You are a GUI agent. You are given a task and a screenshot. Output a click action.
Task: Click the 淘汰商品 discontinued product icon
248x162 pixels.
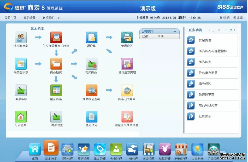point(91,64)
